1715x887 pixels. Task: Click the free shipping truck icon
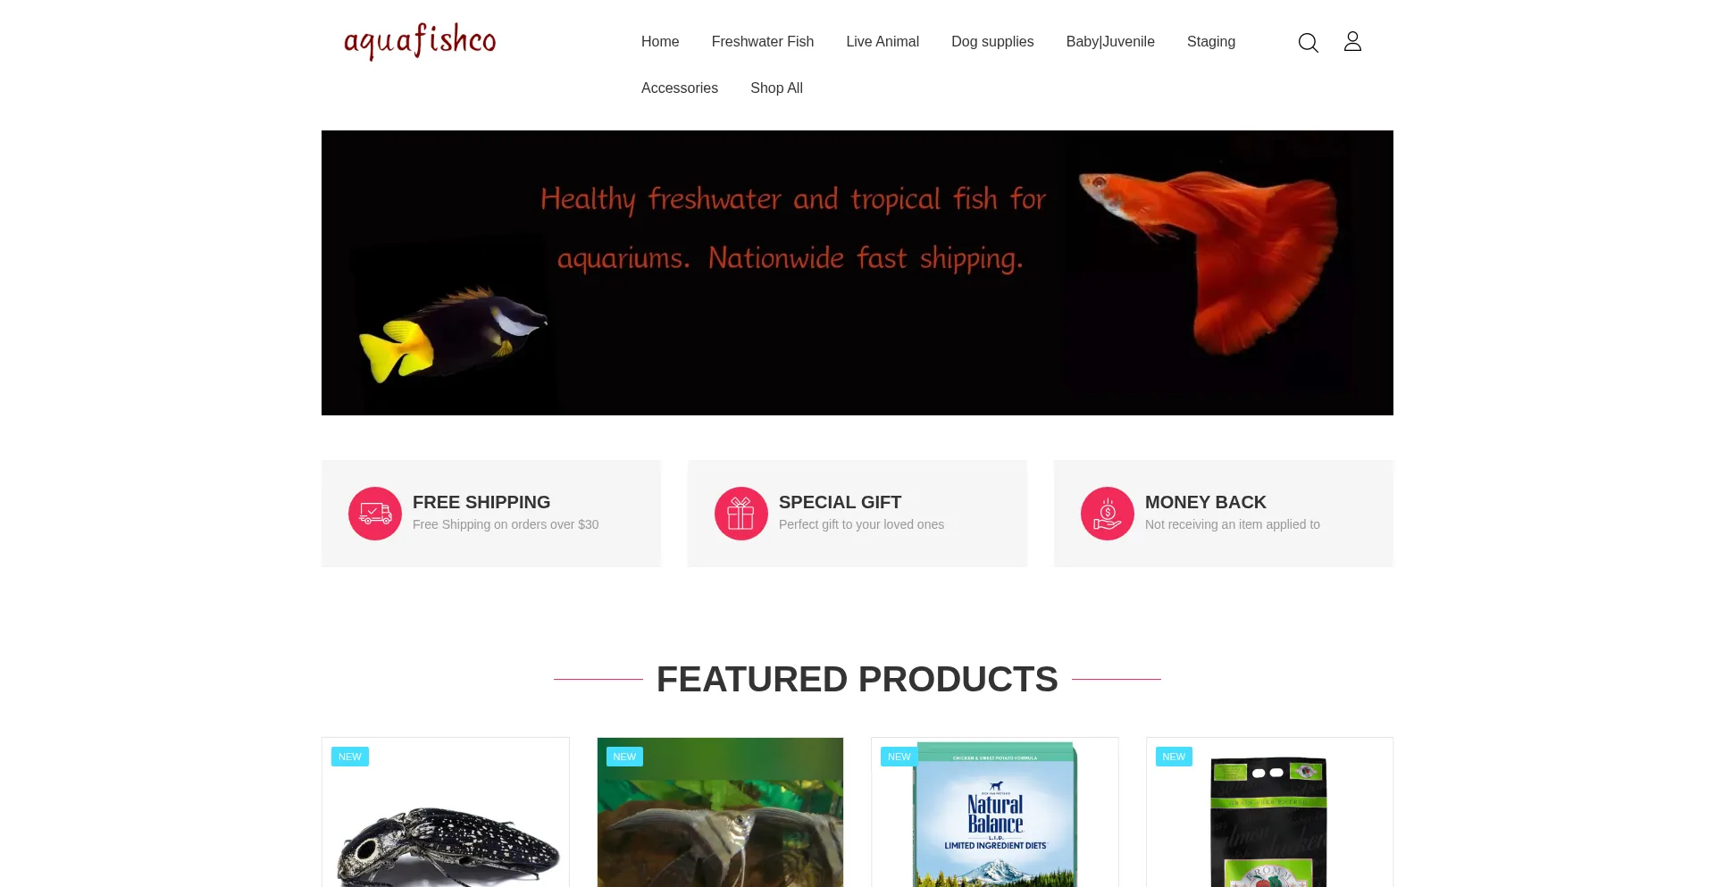[375, 514]
